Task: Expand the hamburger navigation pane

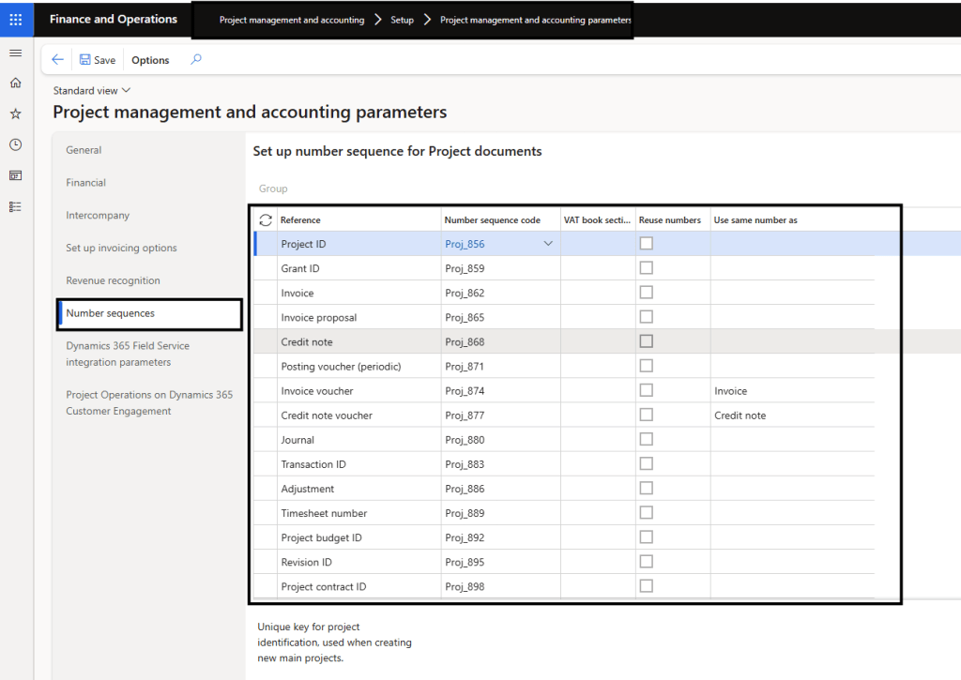Action: (15, 53)
